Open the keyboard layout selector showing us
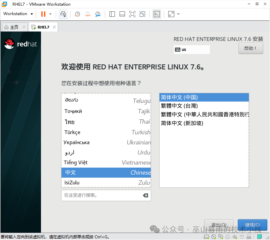This screenshot has height=240, width=270. [191, 49]
